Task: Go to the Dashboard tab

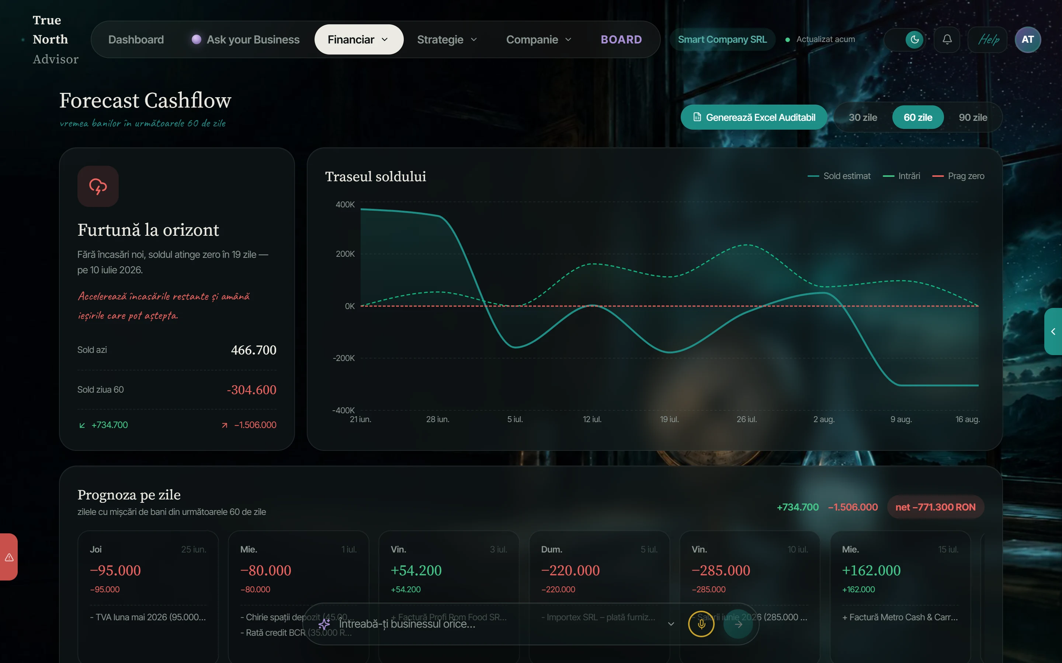Action: point(136,39)
